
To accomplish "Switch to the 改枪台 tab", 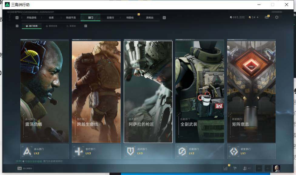I will click(150, 18).
